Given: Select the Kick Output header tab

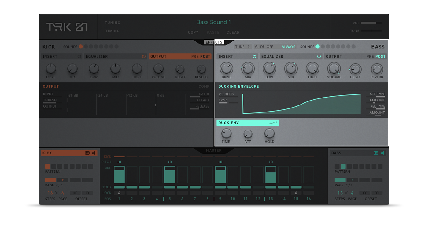Looking at the screenshot, I should click(180, 56).
